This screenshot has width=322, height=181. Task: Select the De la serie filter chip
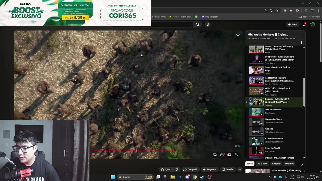pos(262,164)
